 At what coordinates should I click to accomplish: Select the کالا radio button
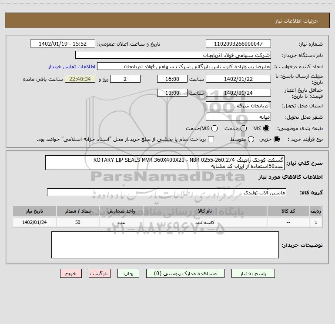click(266, 128)
